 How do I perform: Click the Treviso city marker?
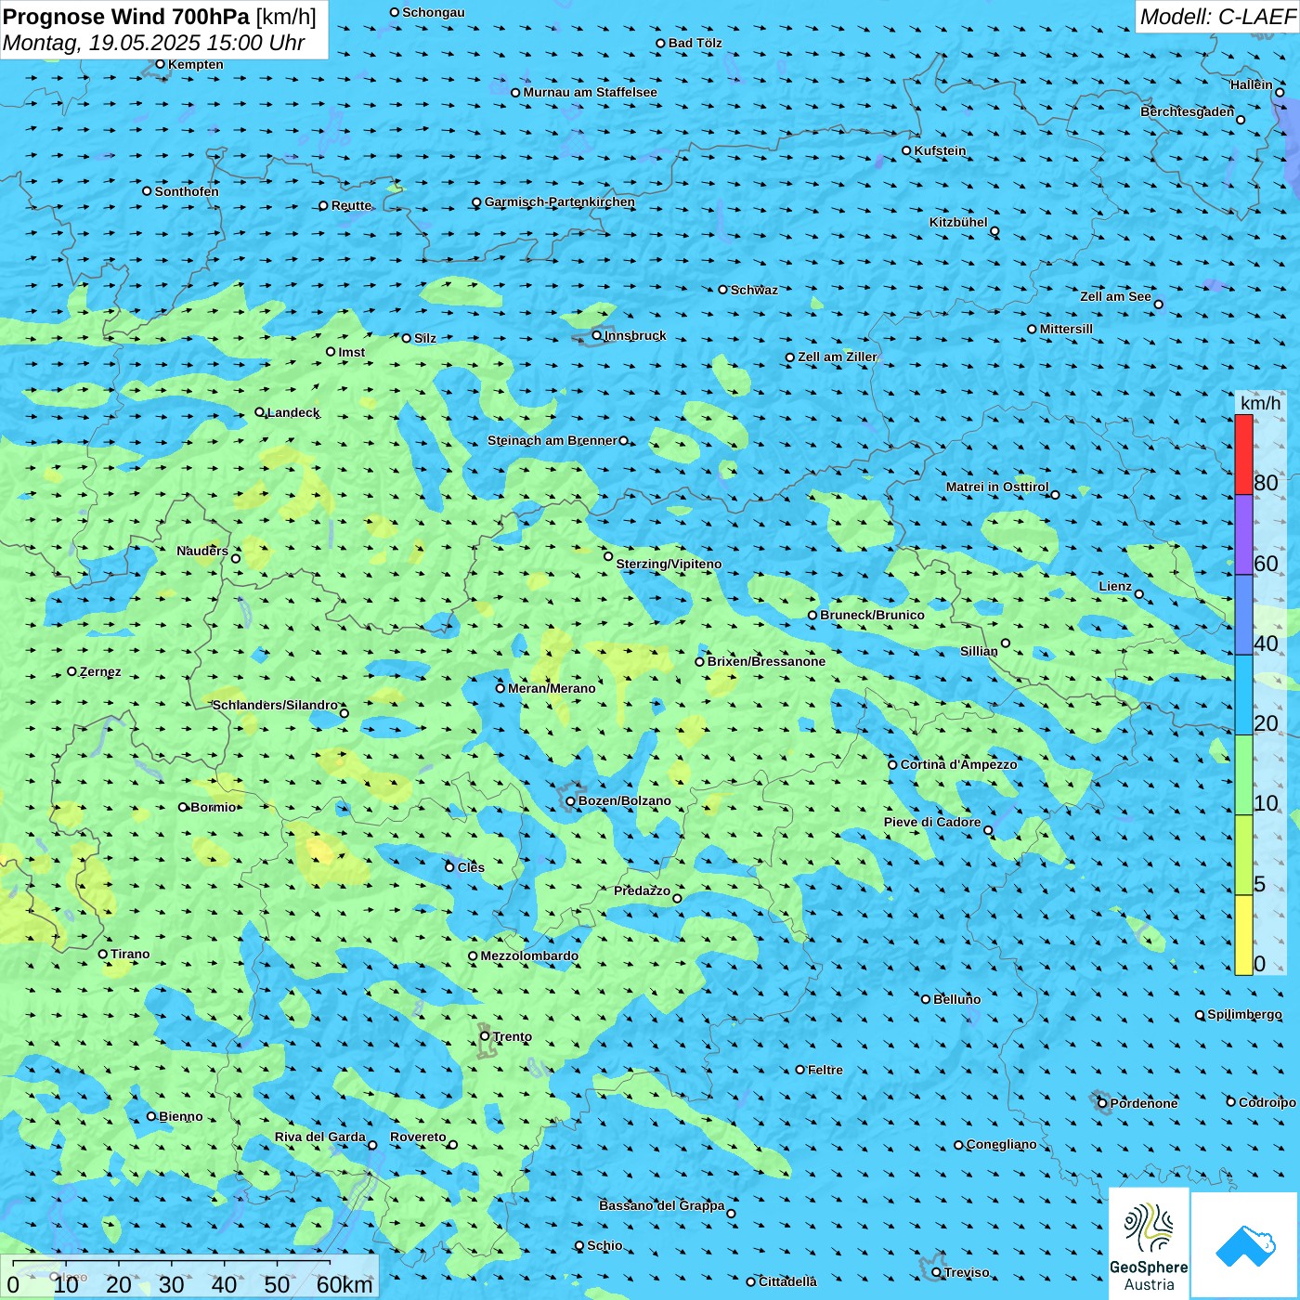[937, 1272]
